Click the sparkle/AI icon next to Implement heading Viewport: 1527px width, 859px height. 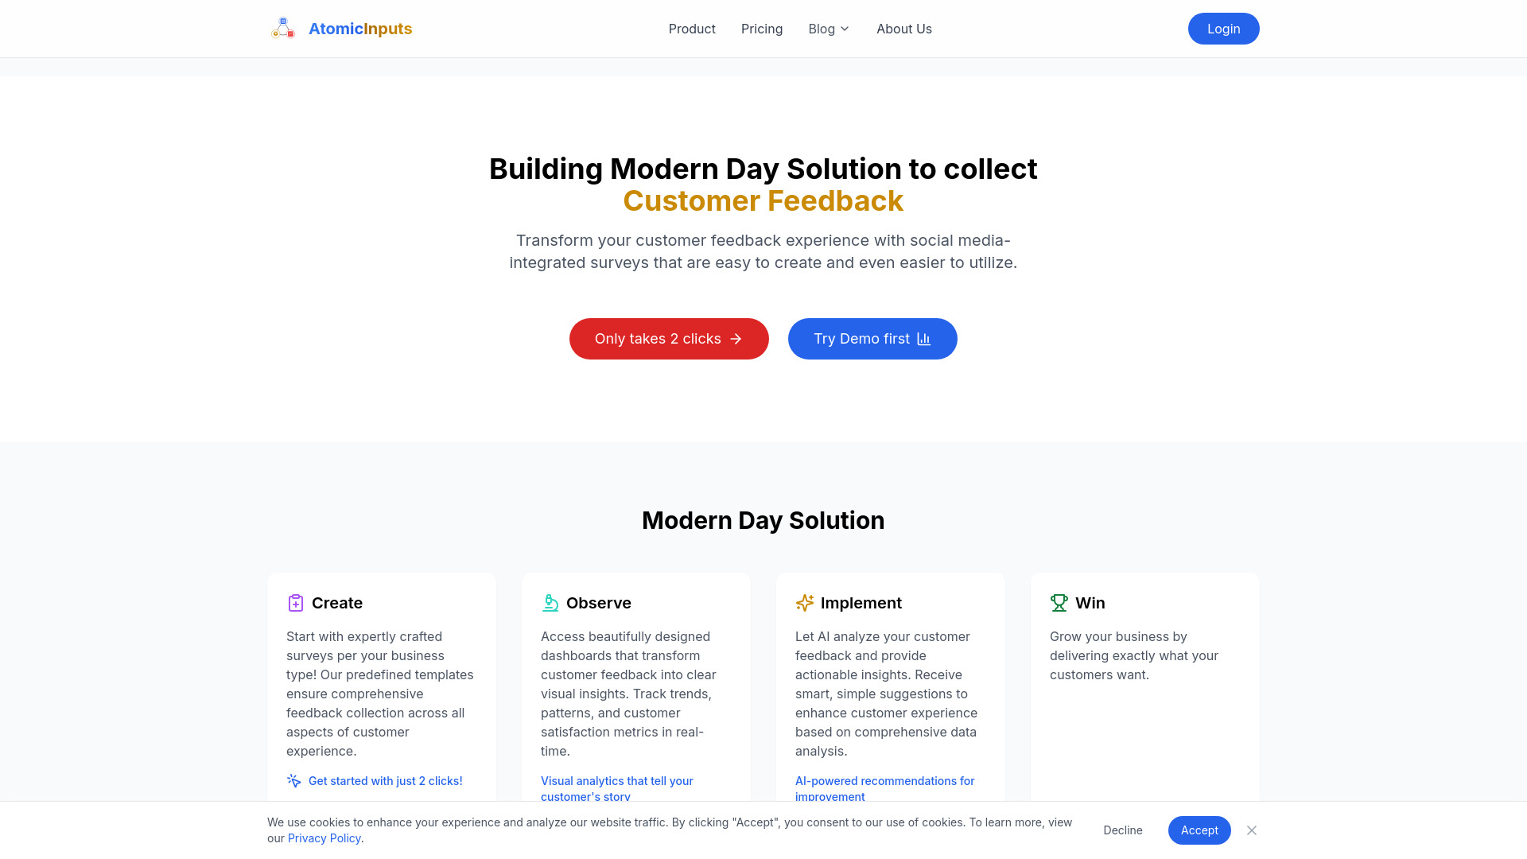(x=804, y=602)
